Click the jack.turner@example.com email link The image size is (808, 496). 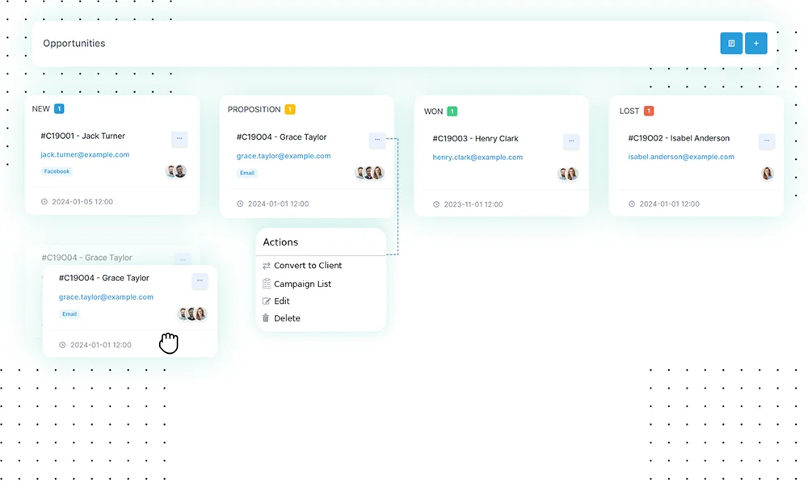85,155
